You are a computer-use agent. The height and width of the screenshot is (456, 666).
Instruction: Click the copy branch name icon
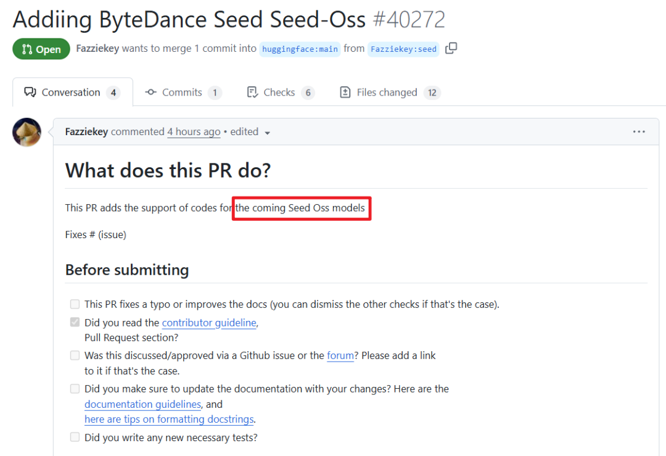click(x=451, y=48)
